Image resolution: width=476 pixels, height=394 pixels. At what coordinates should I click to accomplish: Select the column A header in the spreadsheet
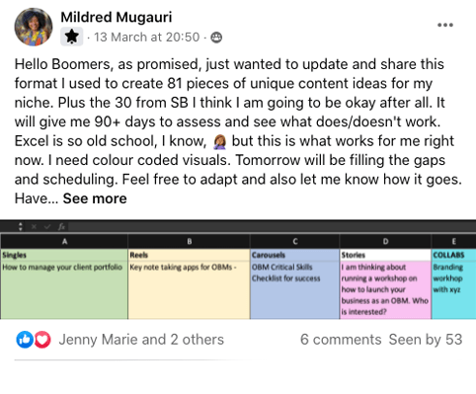click(64, 241)
